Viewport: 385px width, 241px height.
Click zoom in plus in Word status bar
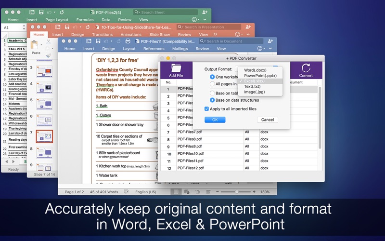(x=254, y=191)
